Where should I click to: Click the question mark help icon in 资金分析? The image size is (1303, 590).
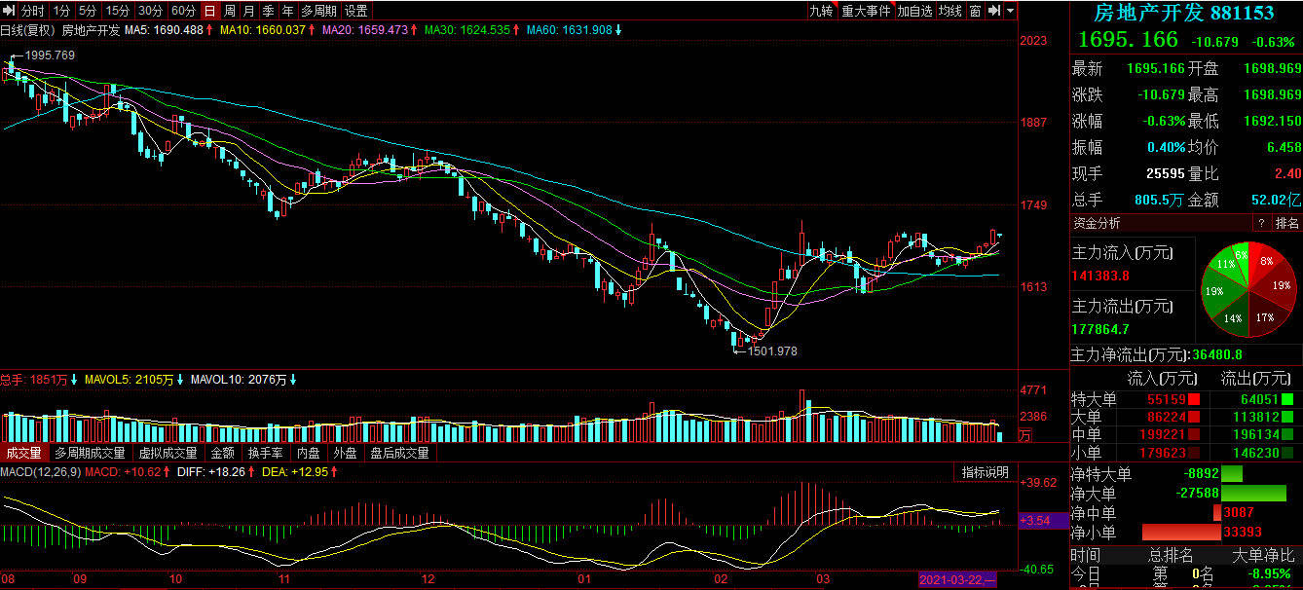(x=1259, y=223)
